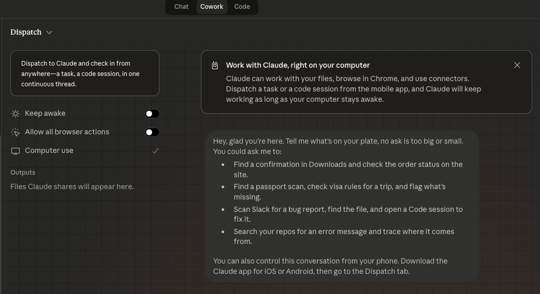This screenshot has height=294, width=540.
Task: Expand the Dispatch dropdown chevron
Action: 49,33
